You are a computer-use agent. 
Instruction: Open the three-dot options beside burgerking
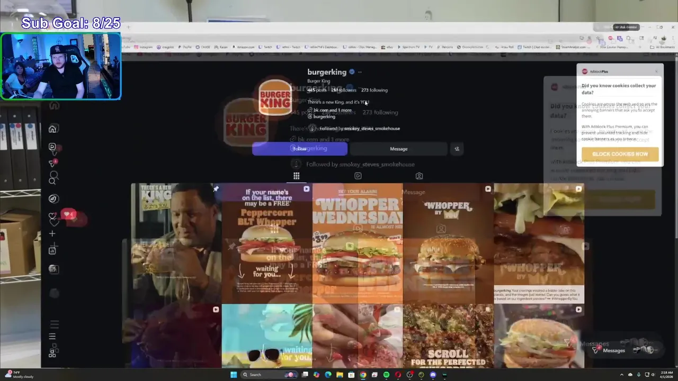pos(360,72)
